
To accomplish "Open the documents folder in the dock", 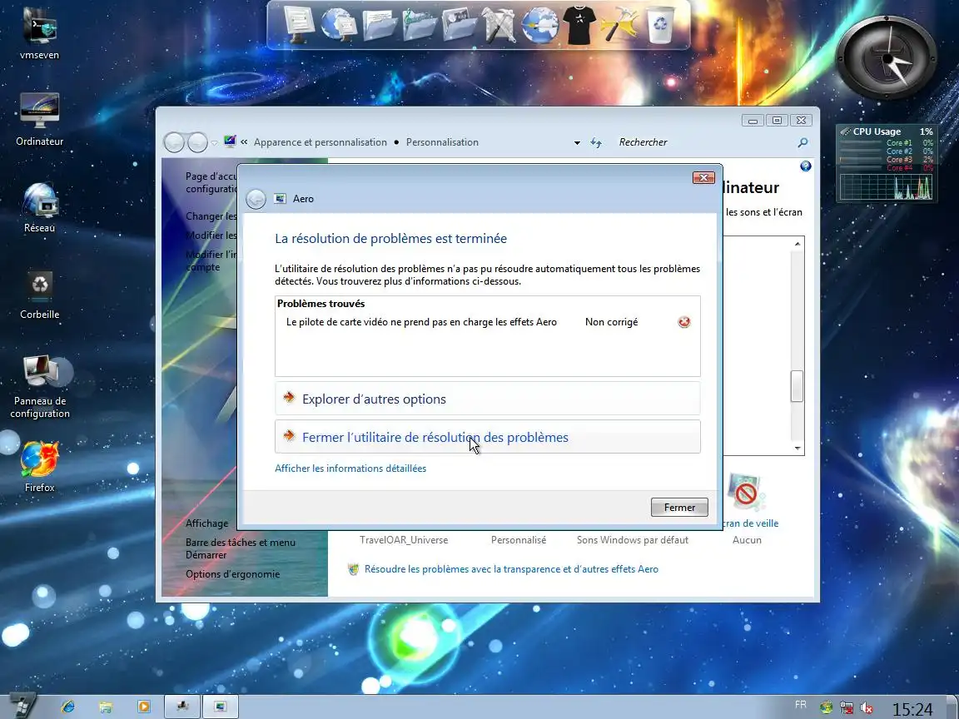I will [379, 25].
